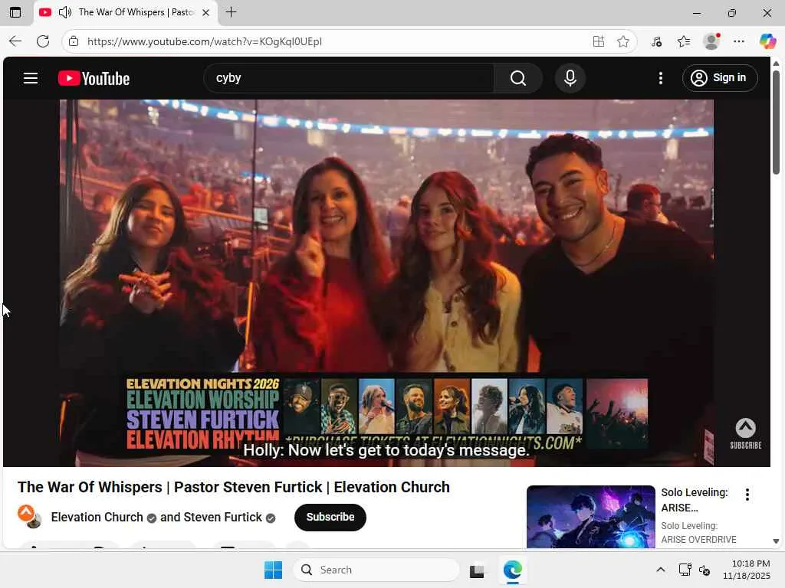Screen dimensions: 785x588
Task: Click the Sign in button
Action: tap(719, 78)
